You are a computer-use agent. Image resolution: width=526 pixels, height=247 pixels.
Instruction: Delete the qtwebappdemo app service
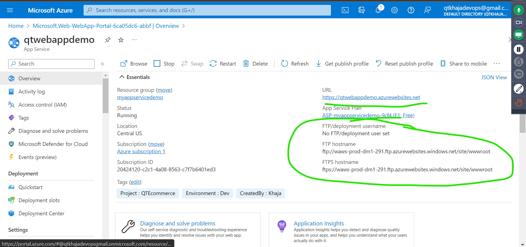255,63
